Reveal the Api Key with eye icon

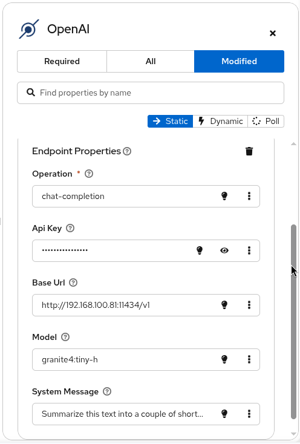(x=224, y=250)
